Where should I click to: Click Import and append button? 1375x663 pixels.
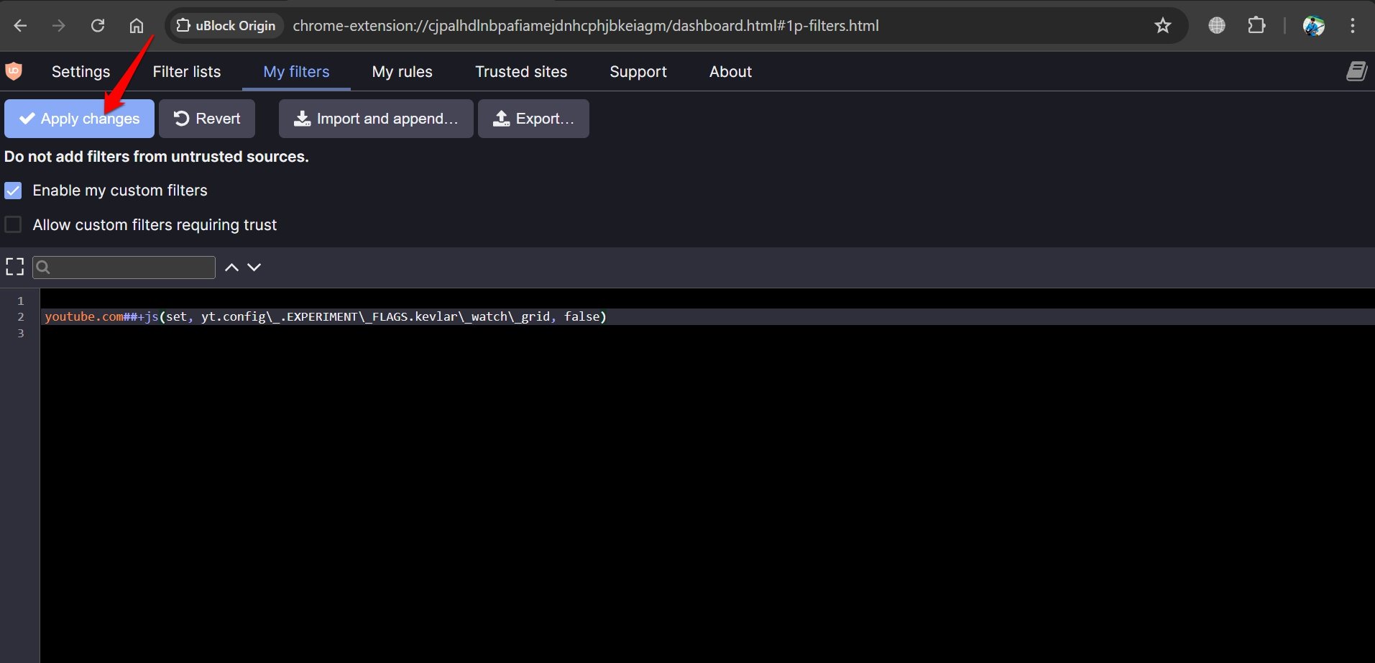pyautogui.click(x=376, y=119)
